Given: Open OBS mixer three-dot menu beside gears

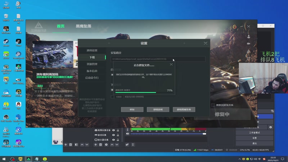Looking at the screenshot, I should click(133, 145).
